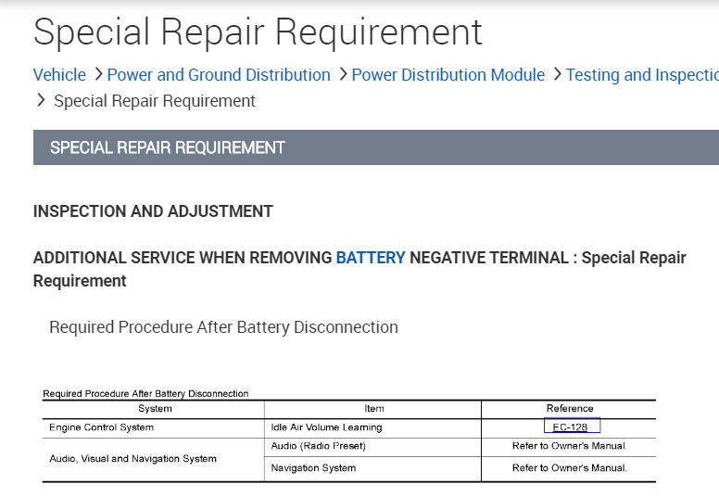
Task: Follow the BATTERY link in heading
Action: click(x=371, y=258)
